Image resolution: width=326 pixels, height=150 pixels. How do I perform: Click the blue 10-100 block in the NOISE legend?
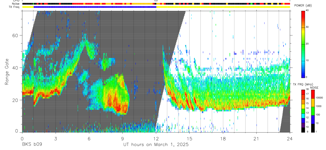(x=313, y=119)
